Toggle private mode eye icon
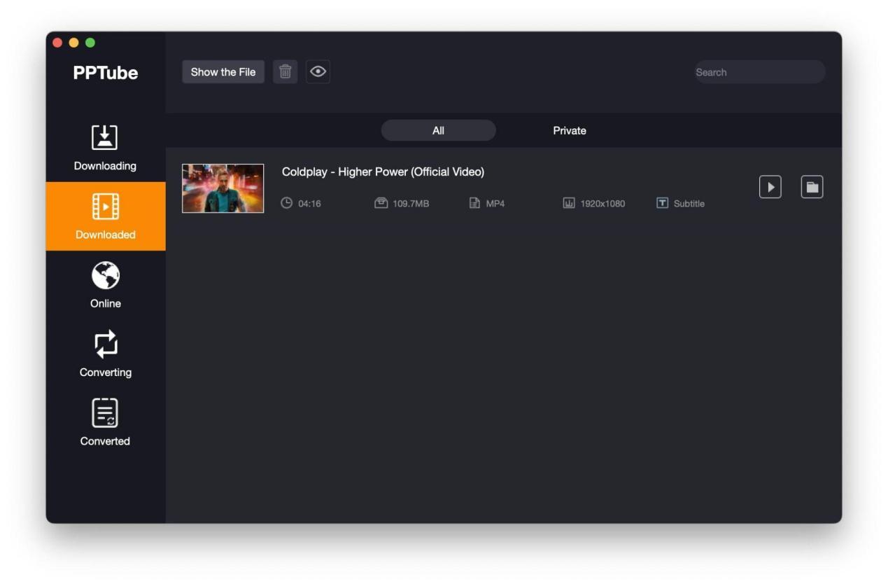Viewport: 888px width, 584px height. tap(318, 71)
